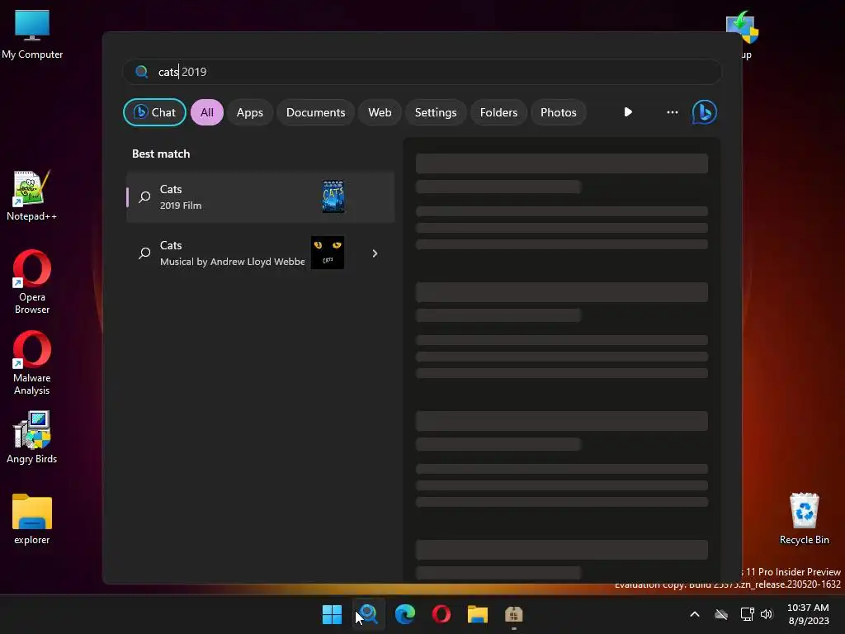Open the Cats Musical by Andrew Lloyd Webber result
The height and width of the screenshot is (634, 845).
click(260, 253)
